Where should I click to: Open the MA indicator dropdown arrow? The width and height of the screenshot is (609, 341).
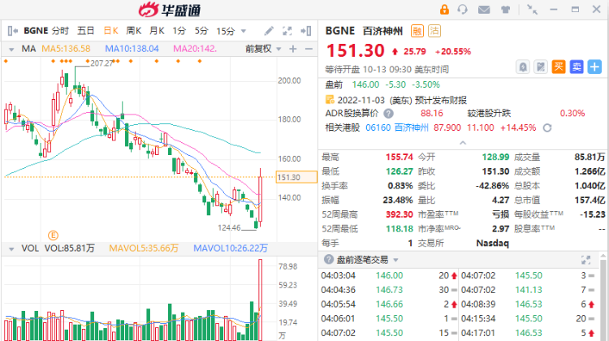(x=11, y=50)
